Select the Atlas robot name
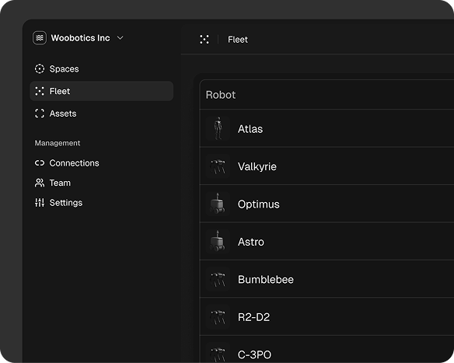Viewport: 454px width, 363px height. click(250, 129)
